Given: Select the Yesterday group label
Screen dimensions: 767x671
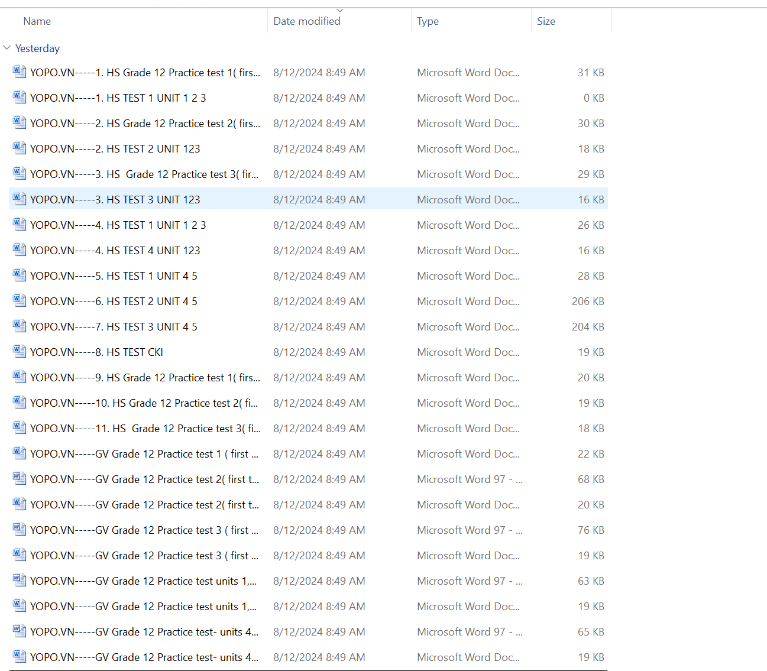Looking at the screenshot, I should click(37, 48).
